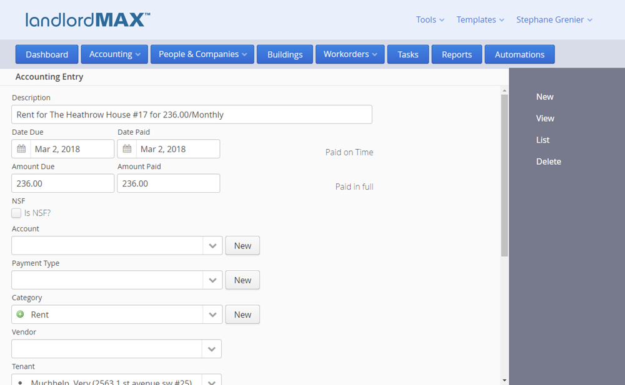Open calendar icon for Date Paid
Viewport: 625px width, 385px height.
click(x=127, y=149)
